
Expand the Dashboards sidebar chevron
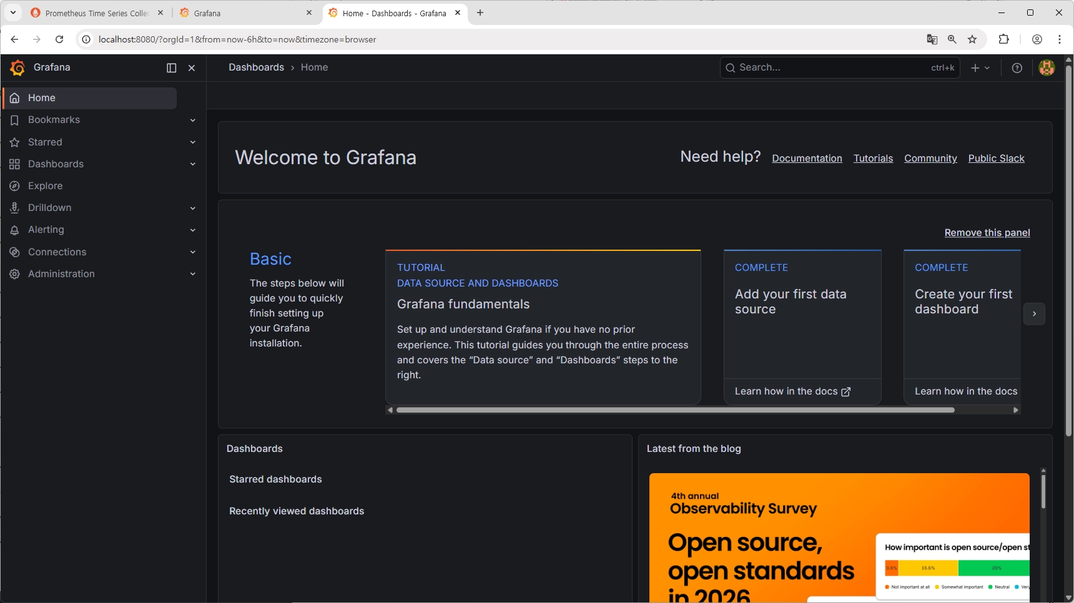pyautogui.click(x=193, y=164)
